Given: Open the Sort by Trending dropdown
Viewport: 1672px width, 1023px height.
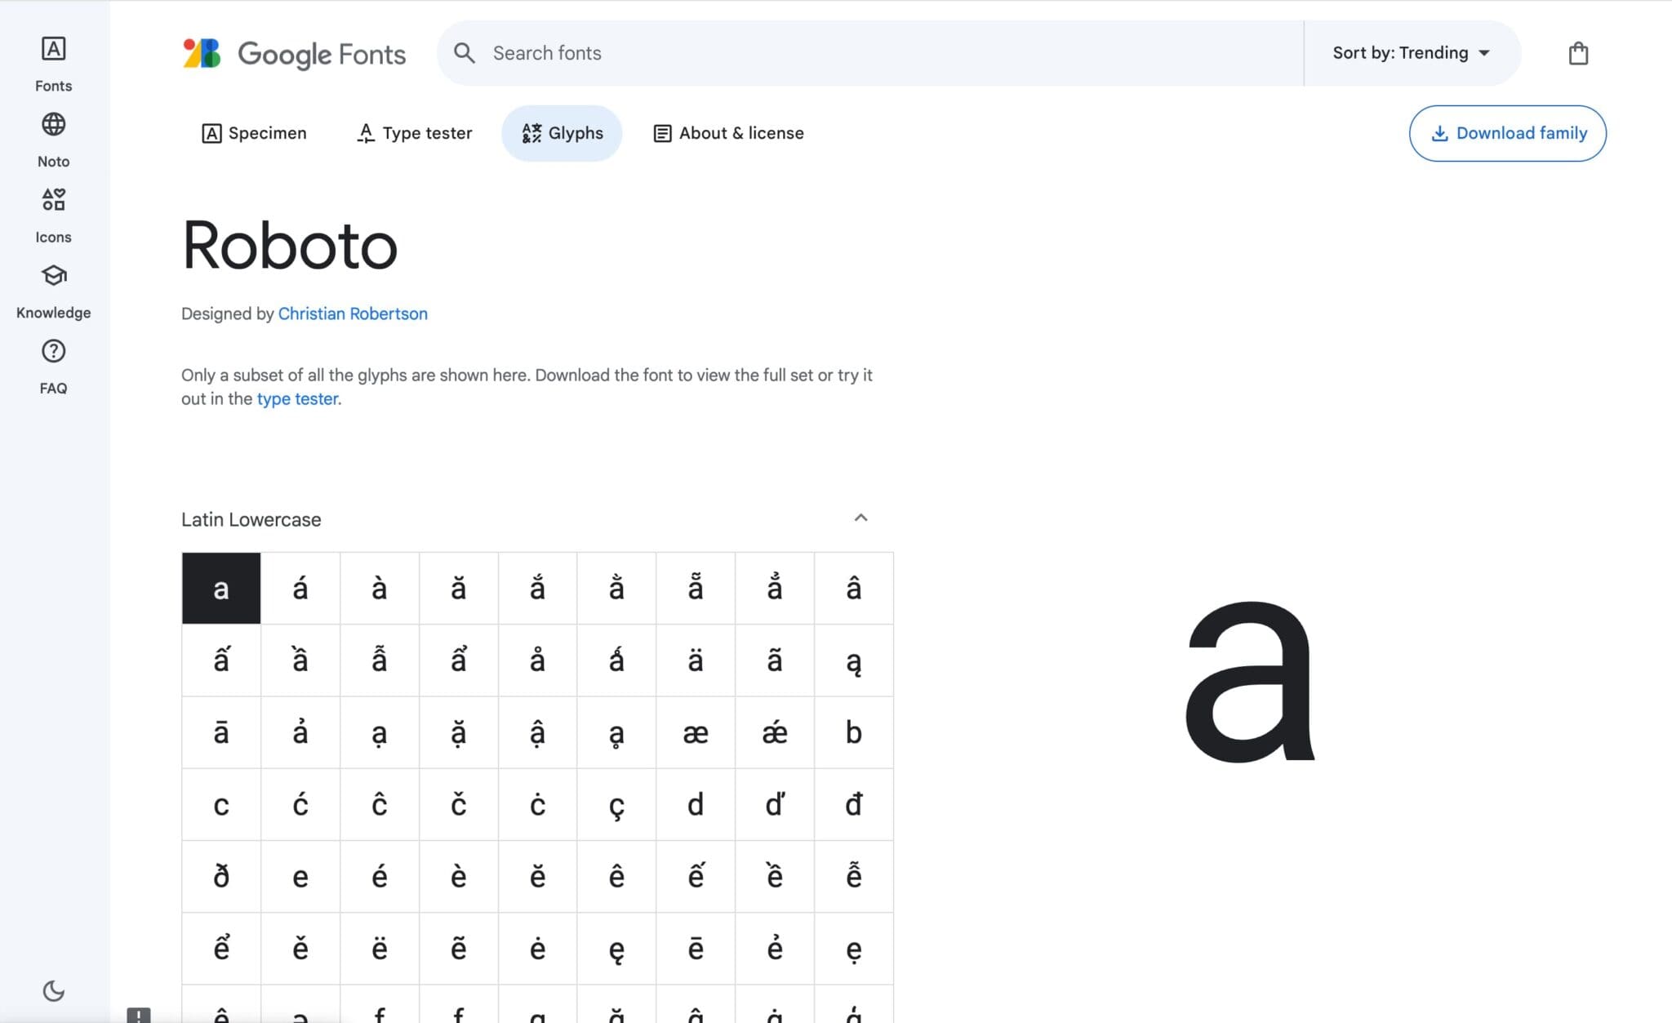Looking at the screenshot, I should pyautogui.click(x=1411, y=53).
